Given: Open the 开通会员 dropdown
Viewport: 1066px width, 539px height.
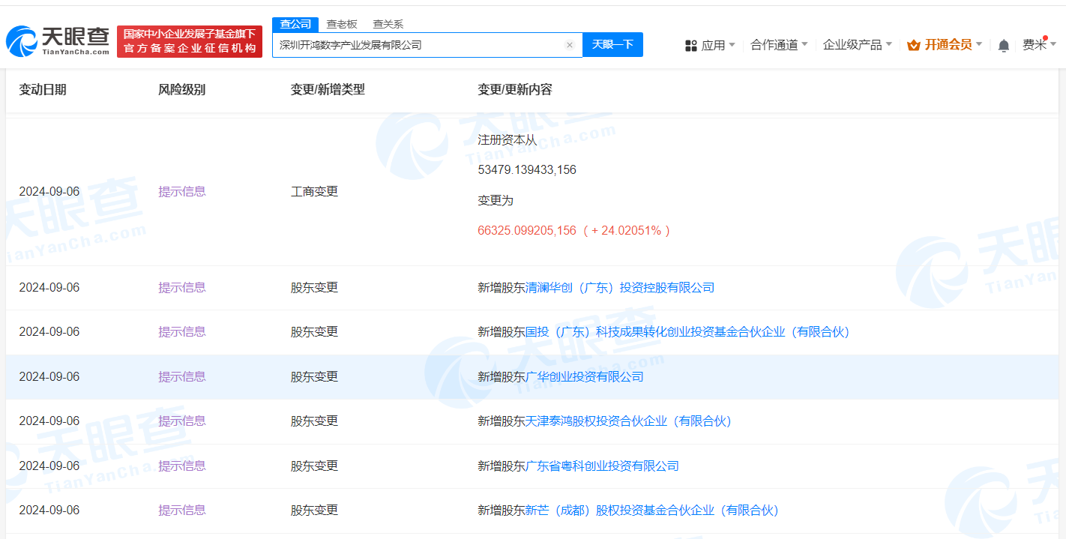Looking at the screenshot, I should pos(953,45).
